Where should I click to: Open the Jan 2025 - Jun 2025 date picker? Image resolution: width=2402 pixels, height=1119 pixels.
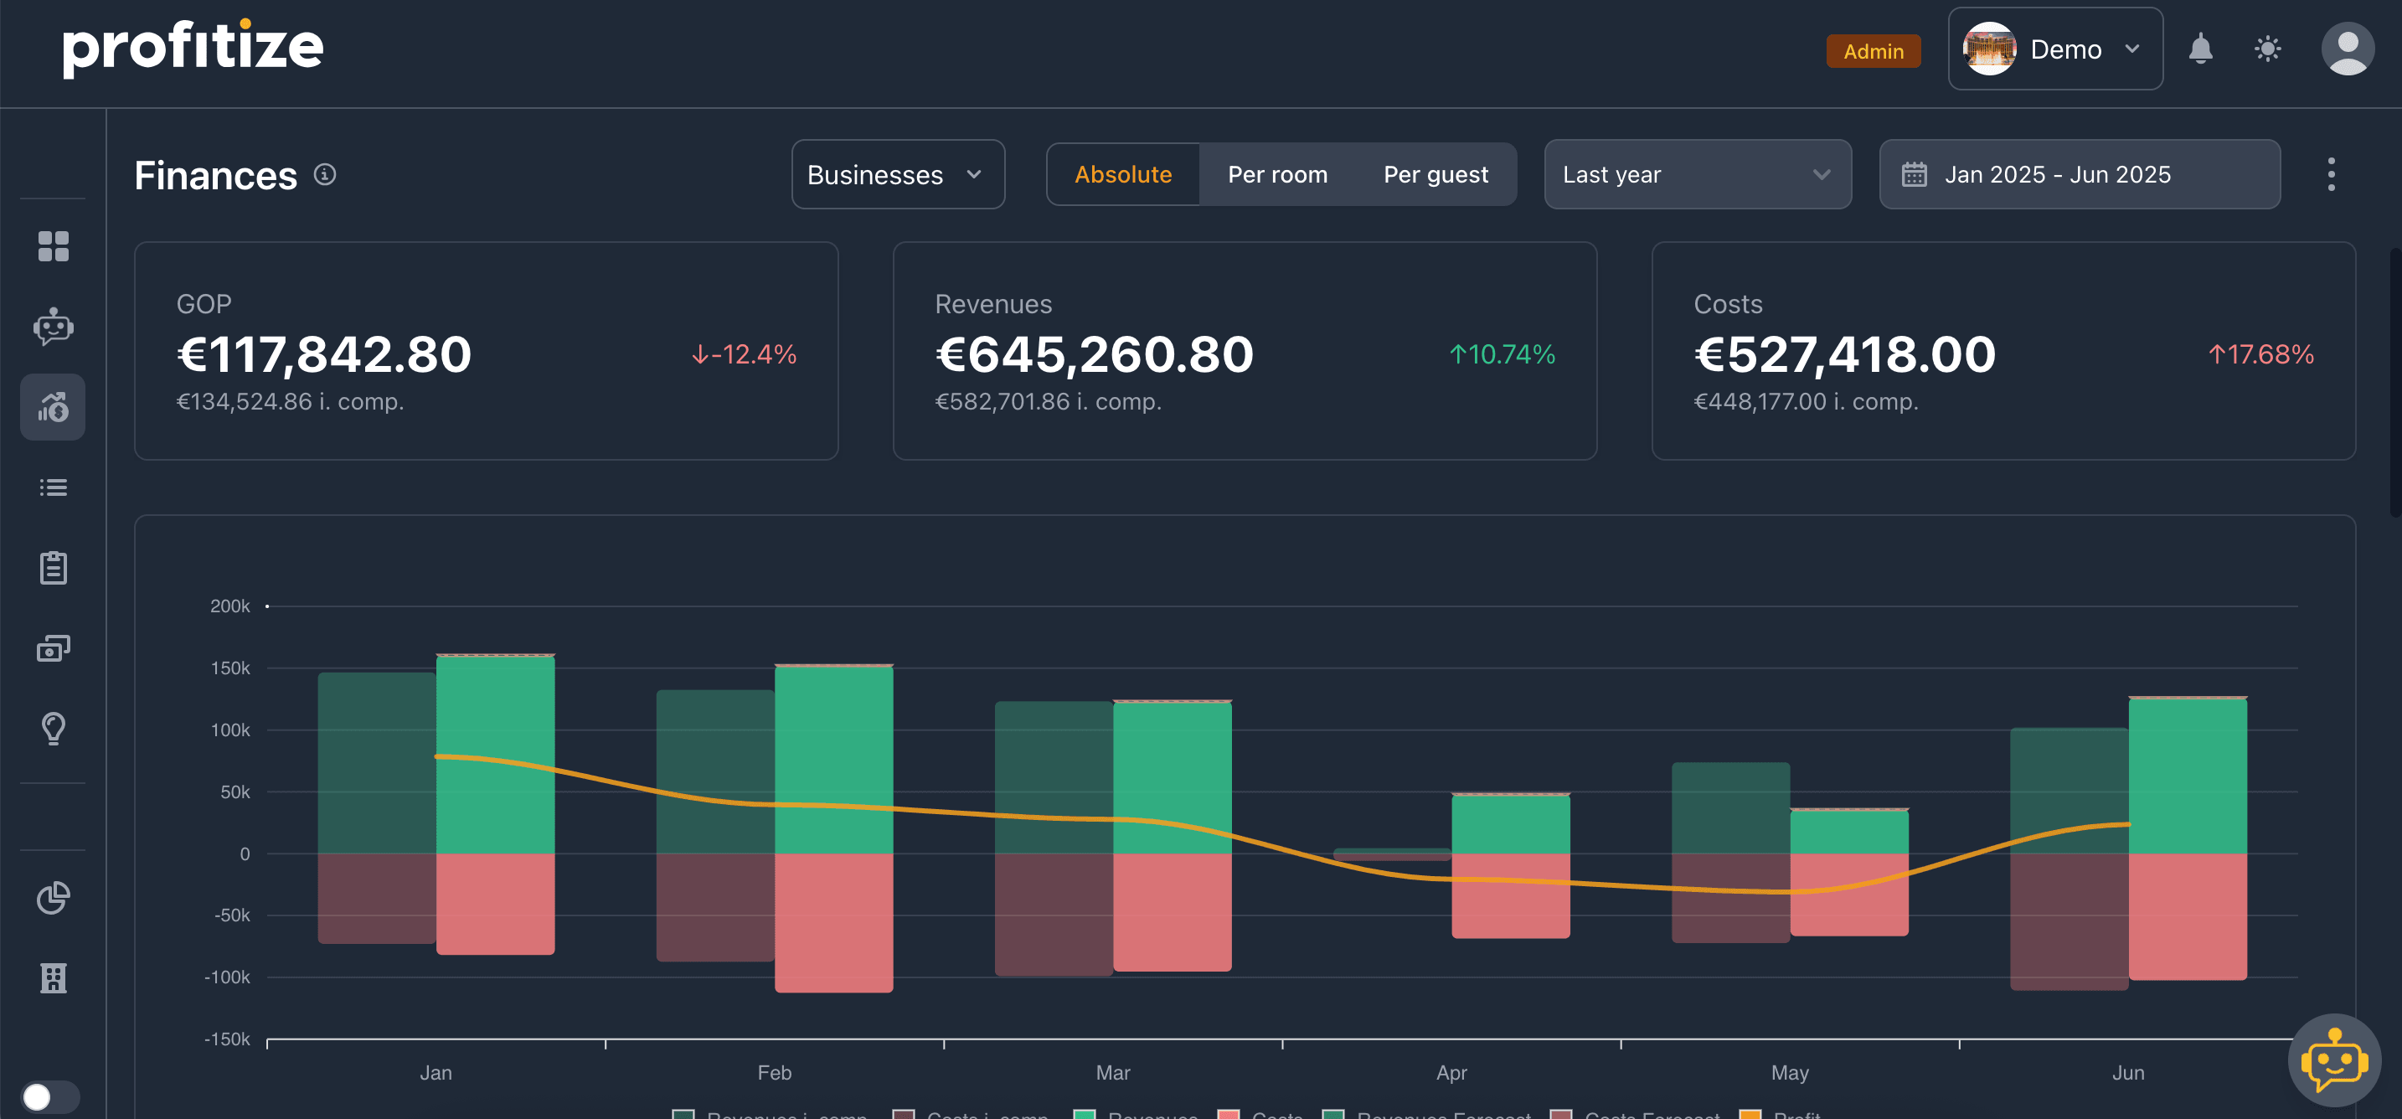pyautogui.click(x=2079, y=174)
